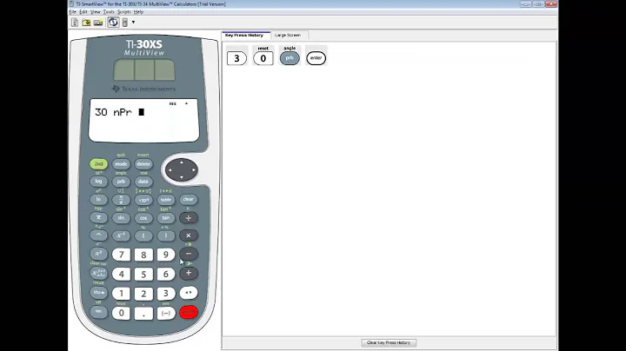This screenshot has height=351, width=626.
Task: Click the left arrow on navigation pad
Action: click(170, 170)
